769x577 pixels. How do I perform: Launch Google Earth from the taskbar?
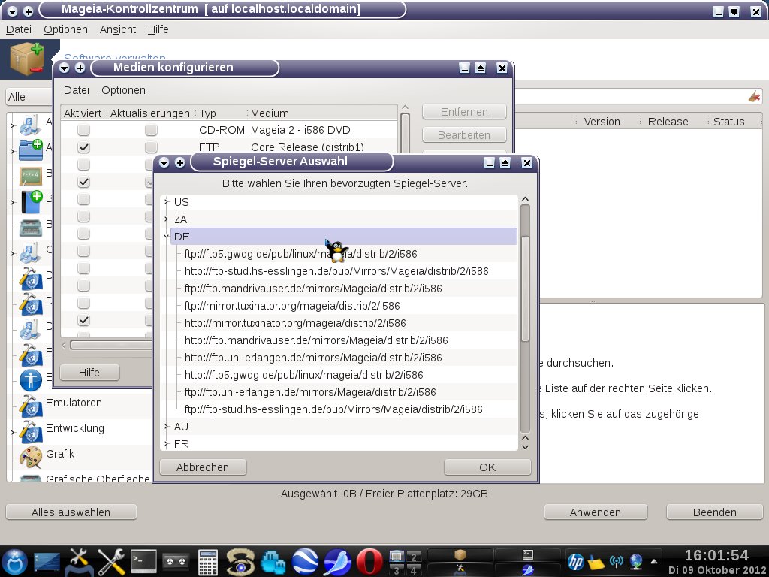pos(305,562)
